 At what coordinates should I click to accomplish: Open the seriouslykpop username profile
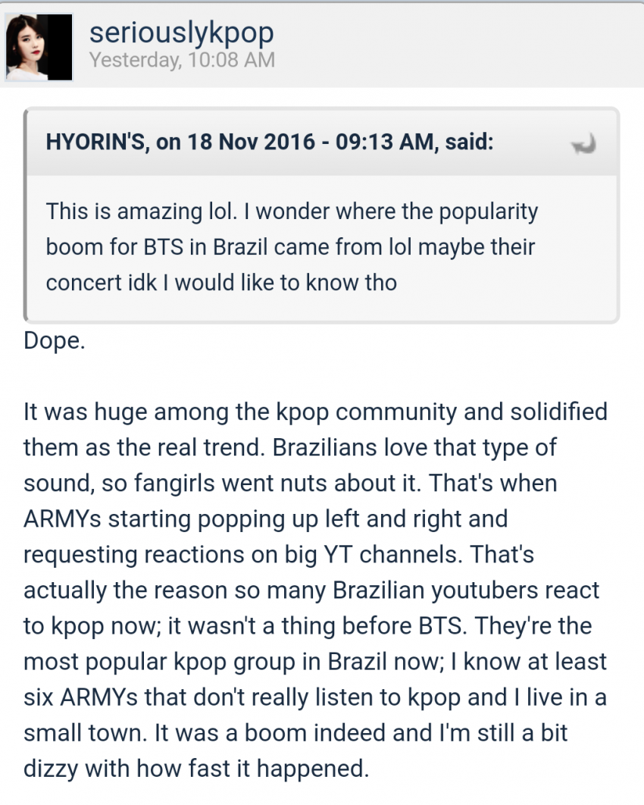tap(181, 33)
